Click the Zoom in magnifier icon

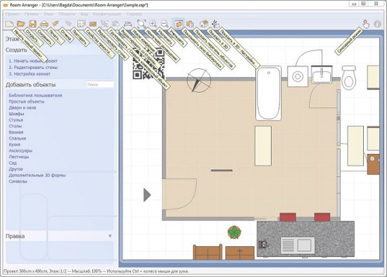coord(153,24)
